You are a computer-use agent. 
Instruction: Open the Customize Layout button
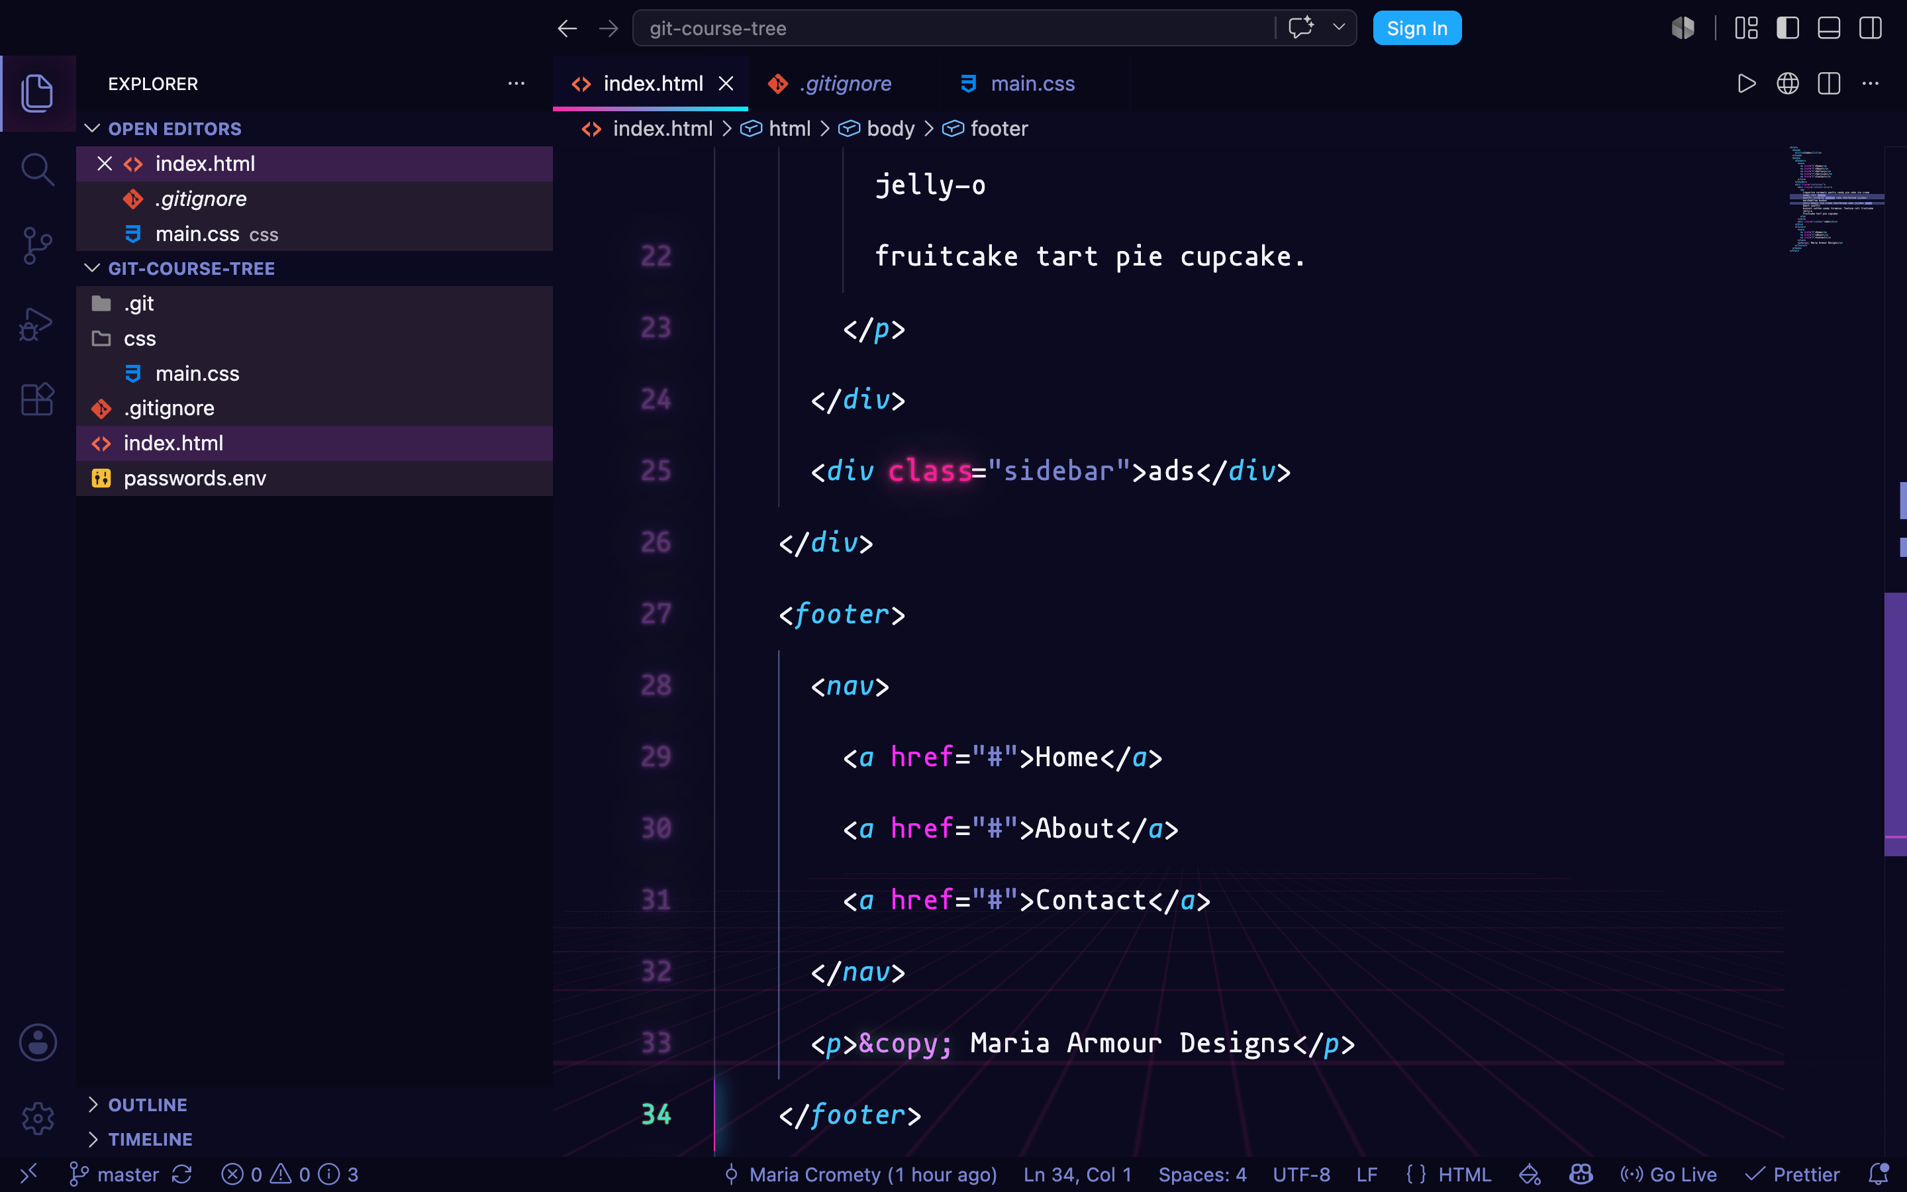tap(1746, 28)
